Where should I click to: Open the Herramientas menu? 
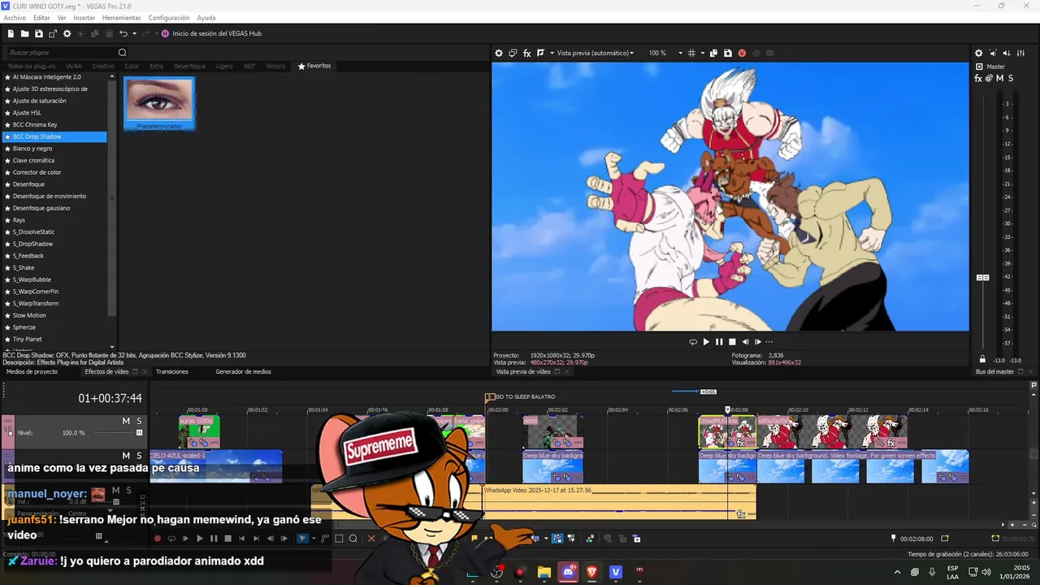(121, 18)
